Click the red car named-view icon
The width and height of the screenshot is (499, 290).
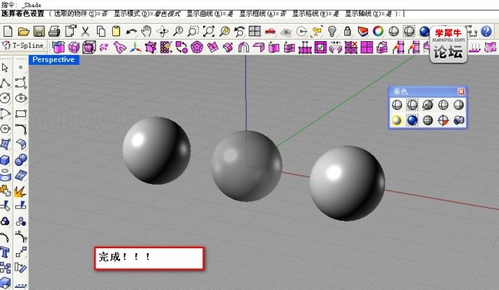270,32
